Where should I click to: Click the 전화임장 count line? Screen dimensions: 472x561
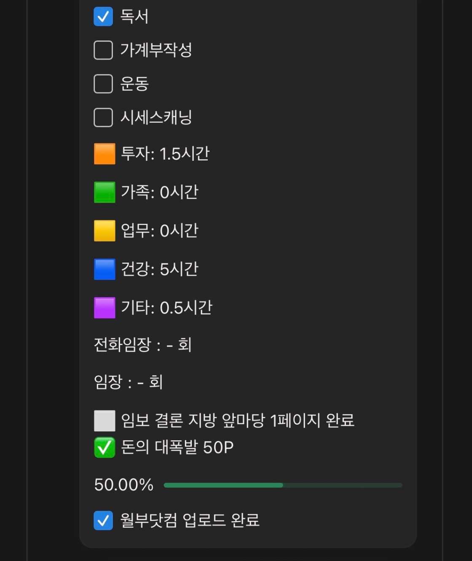pos(142,345)
